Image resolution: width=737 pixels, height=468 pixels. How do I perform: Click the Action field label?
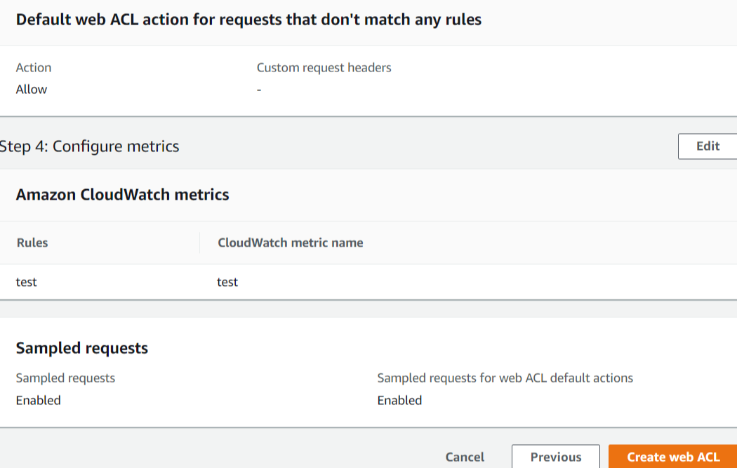click(34, 68)
